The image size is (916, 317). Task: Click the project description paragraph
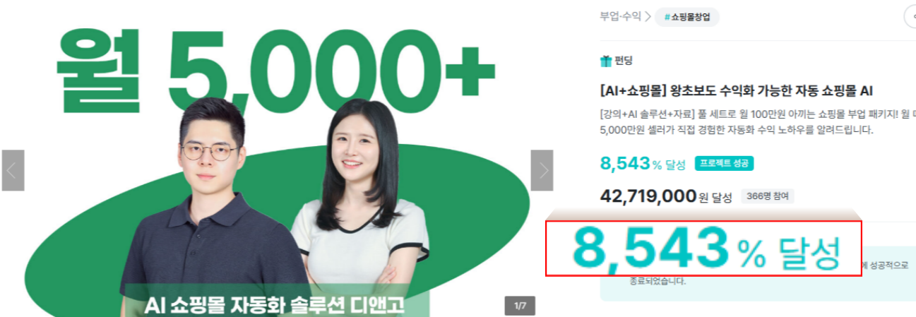pos(757,121)
